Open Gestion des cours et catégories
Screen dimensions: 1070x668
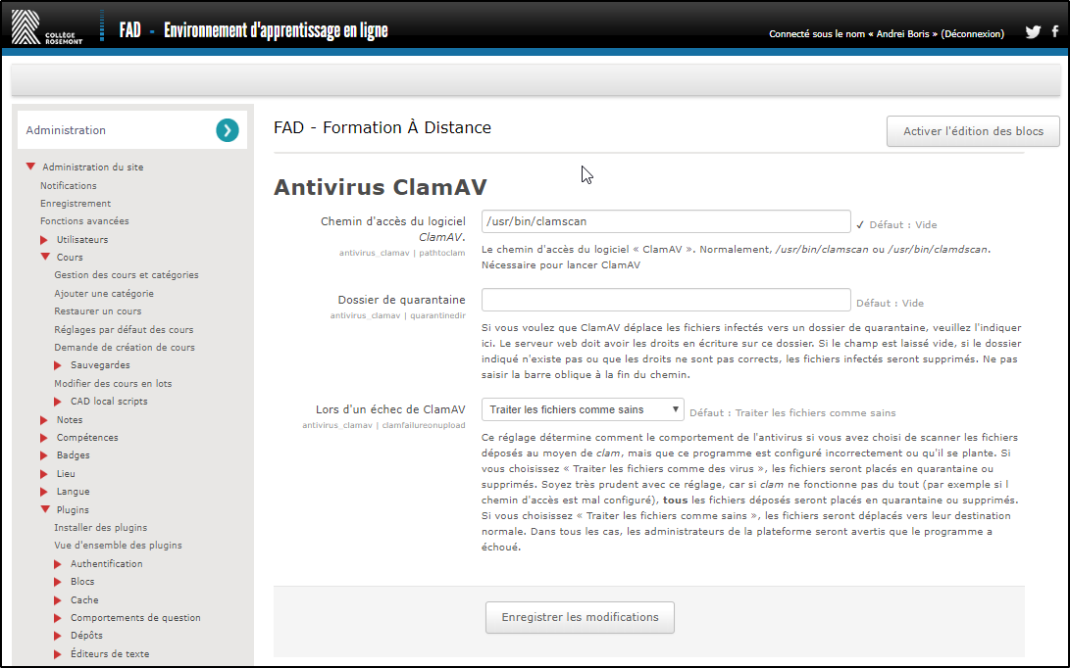pos(127,275)
